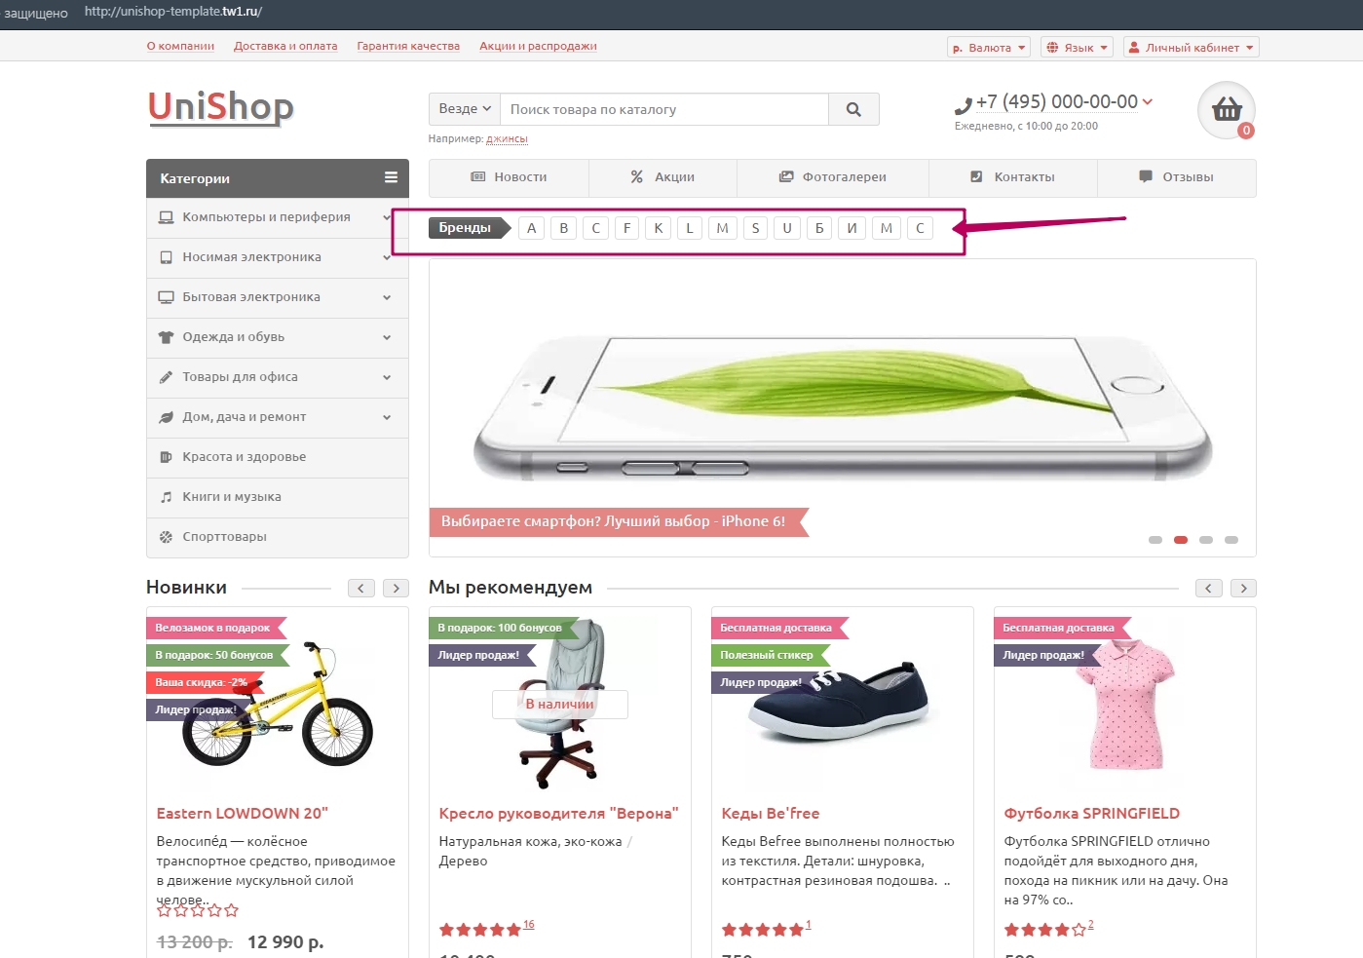Open the Eastern LOWDOWN 20" product link
Screen dimensions: 1363x958
pyautogui.click(x=243, y=813)
